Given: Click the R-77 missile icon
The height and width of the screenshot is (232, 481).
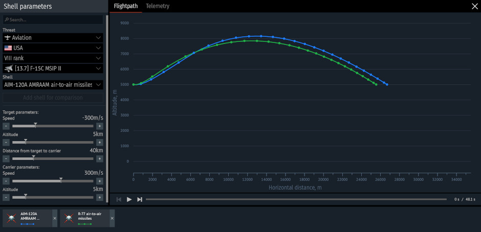Looking at the screenshot, I should 69,218.
